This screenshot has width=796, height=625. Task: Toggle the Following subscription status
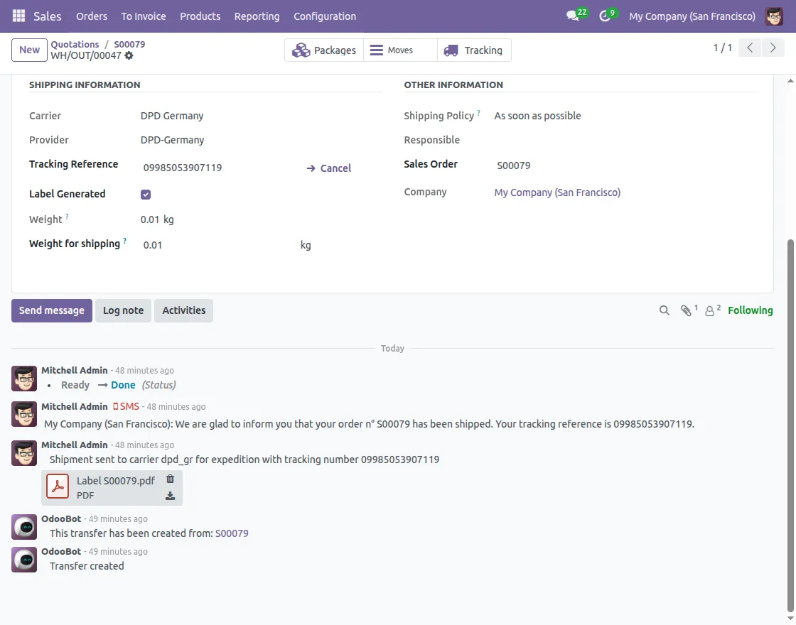pyautogui.click(x=750, y=310)
